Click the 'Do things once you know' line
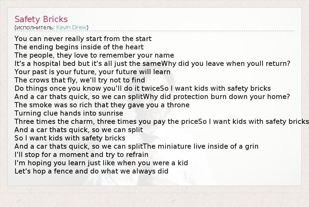Screen dimensions: 309x207 tap(87, 88)
